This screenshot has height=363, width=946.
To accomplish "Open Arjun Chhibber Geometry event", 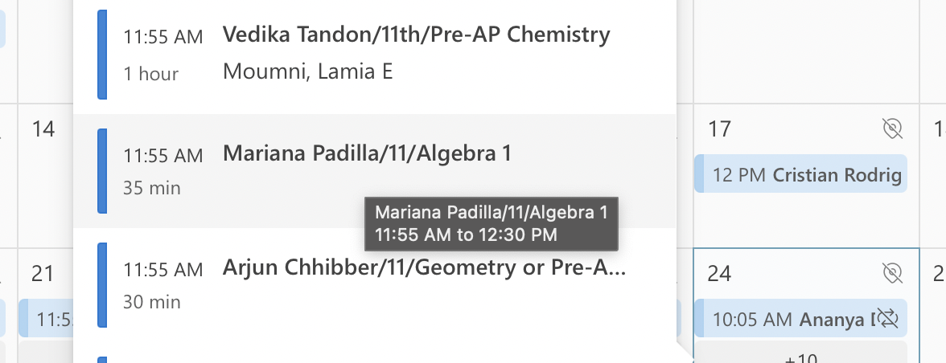I will coord(424,268).
